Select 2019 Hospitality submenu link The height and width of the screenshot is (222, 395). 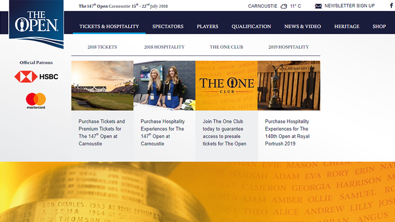pos(289,47)
